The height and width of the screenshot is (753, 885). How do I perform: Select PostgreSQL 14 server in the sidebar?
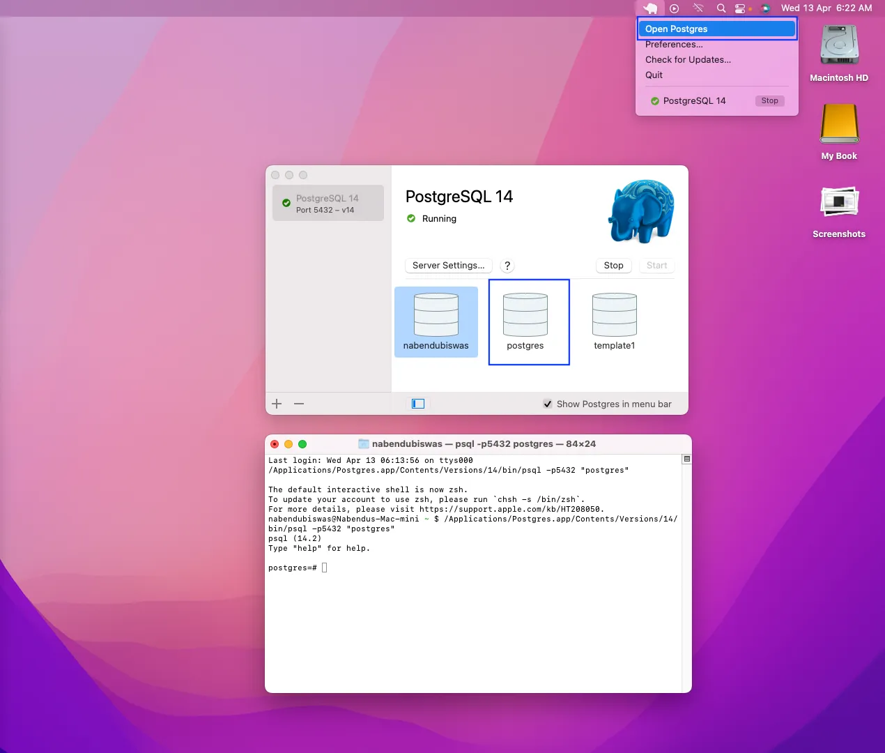tap(328, 203)
